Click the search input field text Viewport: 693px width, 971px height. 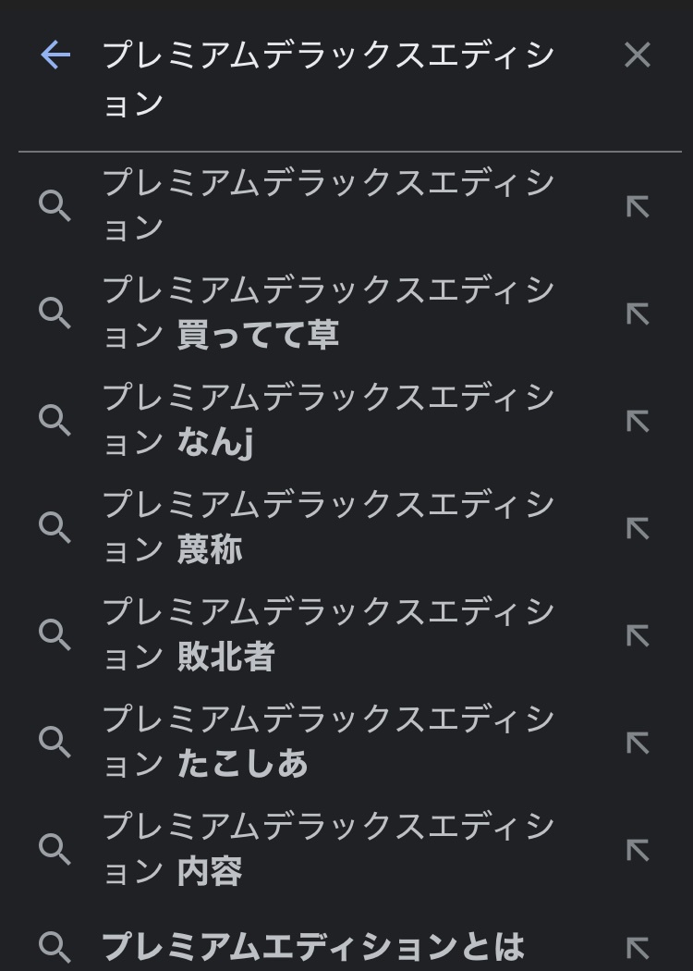pyautogui.click(x=328, y=79)
